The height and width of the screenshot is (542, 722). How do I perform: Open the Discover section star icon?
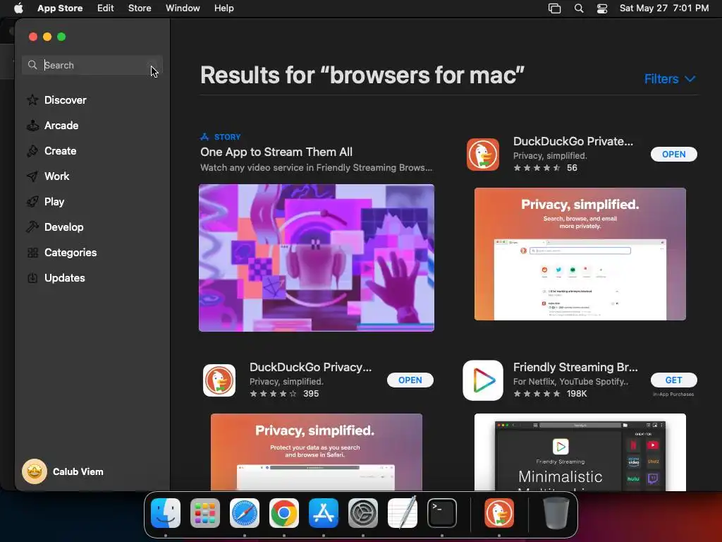32,100
